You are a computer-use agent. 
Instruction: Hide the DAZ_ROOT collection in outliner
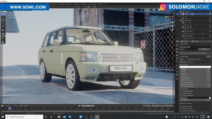pyautogui.click(x=210, y=20)
